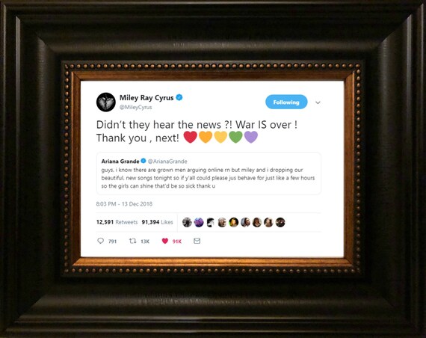Screen dimensions: 426x338
Task: View the 91,394 Likes list
Action: click(x=157, y=222)
